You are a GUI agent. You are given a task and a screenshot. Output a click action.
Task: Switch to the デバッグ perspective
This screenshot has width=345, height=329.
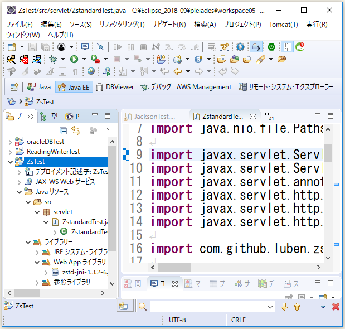156,87
